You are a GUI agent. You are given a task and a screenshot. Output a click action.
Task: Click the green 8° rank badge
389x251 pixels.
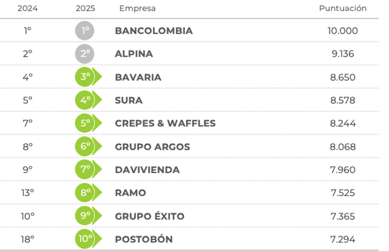(x=86, y=193)
